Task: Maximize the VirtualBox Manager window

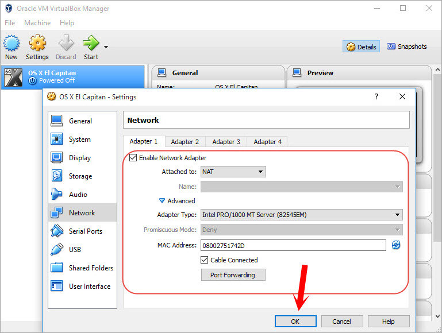Action: [x=403, y=8]
